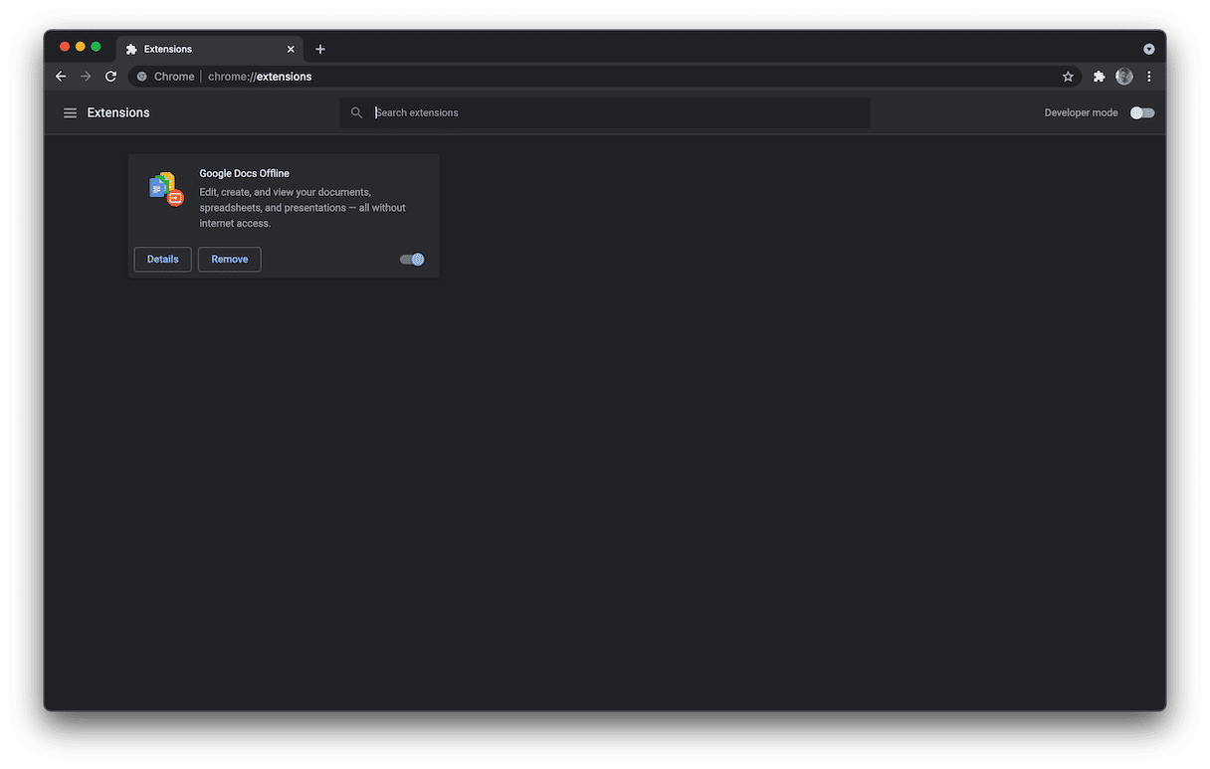This screenshot has width=1210, height=769.
Task: Focus the Search extensions field
Action: (605, 113)
